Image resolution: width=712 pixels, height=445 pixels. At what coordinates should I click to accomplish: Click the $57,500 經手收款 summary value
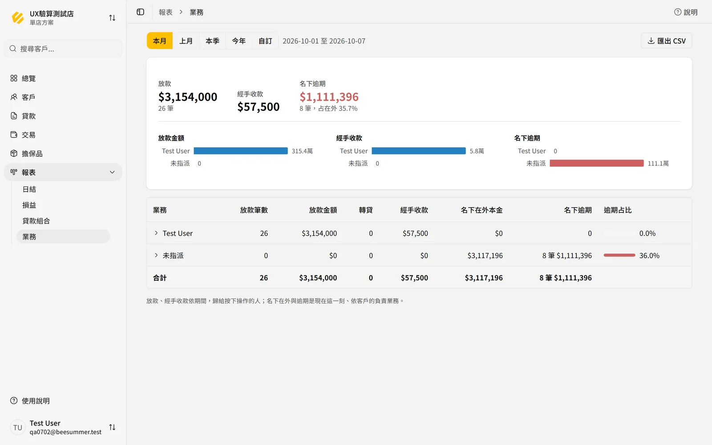(259, 107)
